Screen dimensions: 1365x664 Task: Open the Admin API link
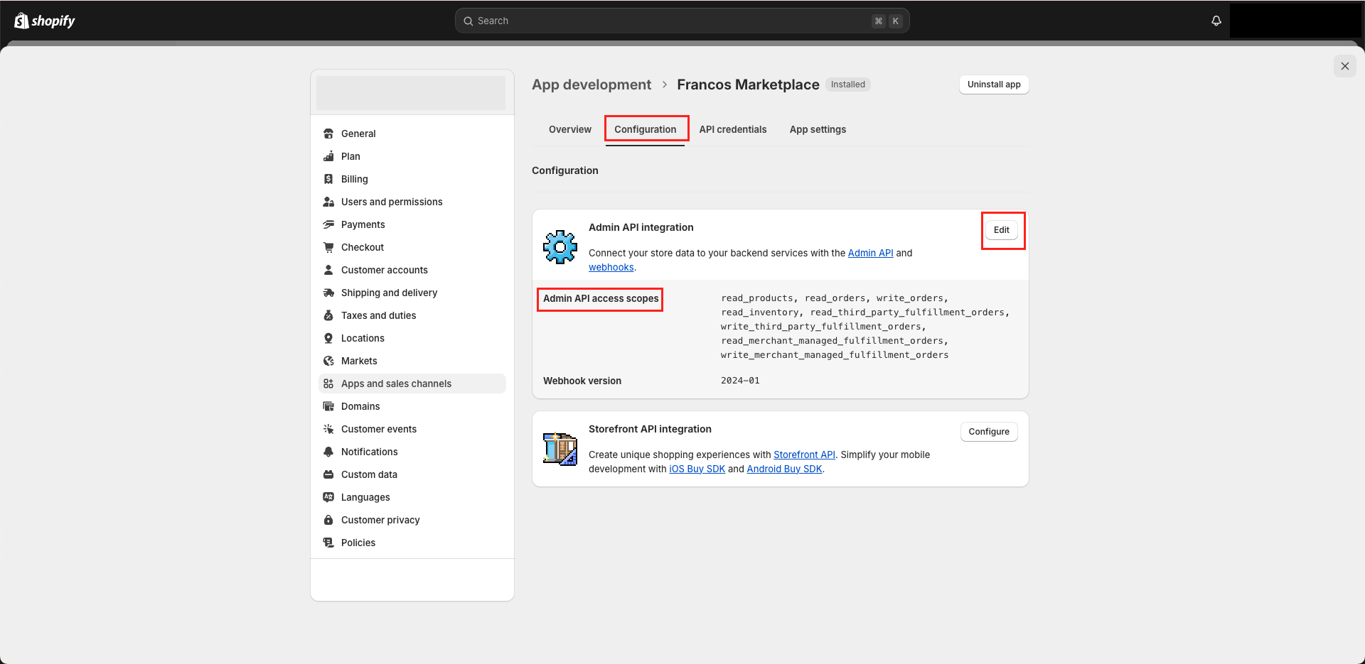click(871, 253)
